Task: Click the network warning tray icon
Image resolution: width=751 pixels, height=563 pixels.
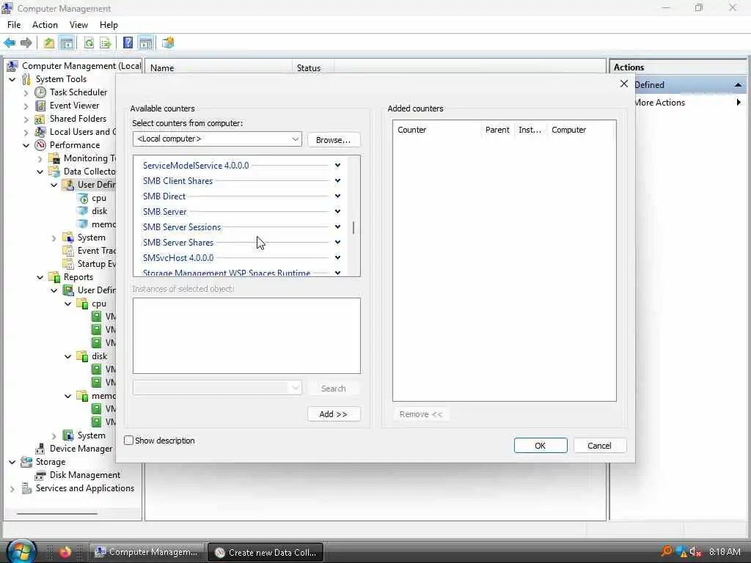Action: (x=681, y=551)
